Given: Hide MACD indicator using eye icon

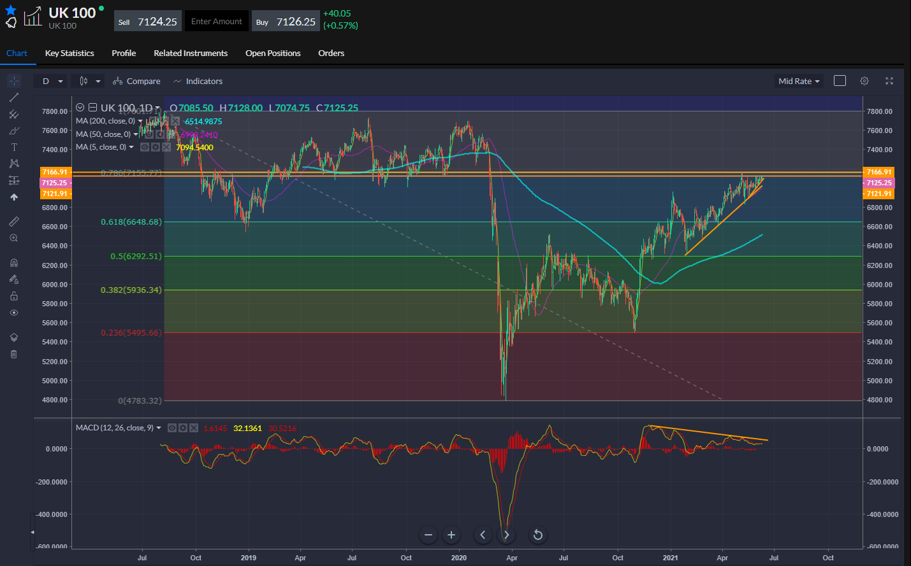Looking at the screenshot, I should (x=171, y=428).
